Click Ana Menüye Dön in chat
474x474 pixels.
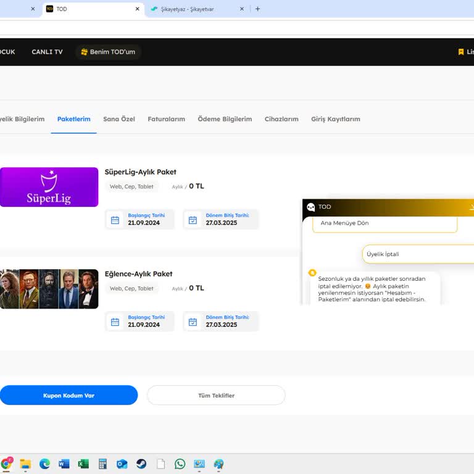pos(385,224)
